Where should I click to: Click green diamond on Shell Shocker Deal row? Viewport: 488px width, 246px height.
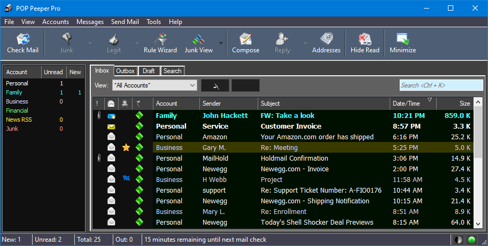[x=140, y=222]
